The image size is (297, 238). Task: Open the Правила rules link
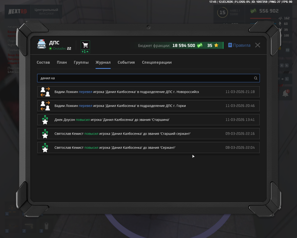click(x=239, y=45)
